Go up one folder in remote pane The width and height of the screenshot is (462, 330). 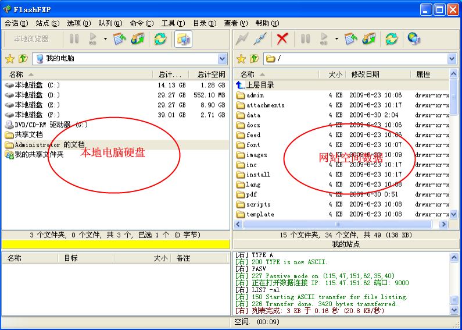255,59
